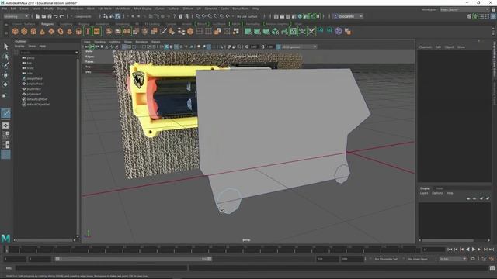The image size is (497, 279).
Task: Click the Multi-Cut X shelf icon
Action: coord(311,31)
